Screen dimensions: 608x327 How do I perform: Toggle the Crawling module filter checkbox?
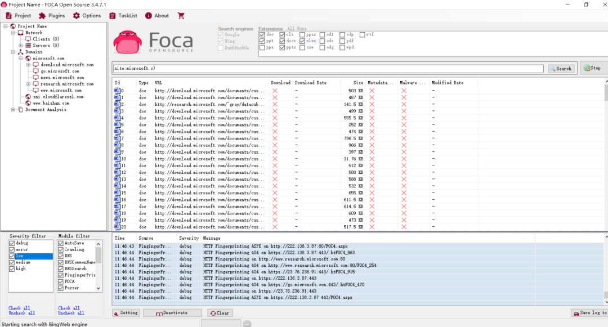pos(60,249)
